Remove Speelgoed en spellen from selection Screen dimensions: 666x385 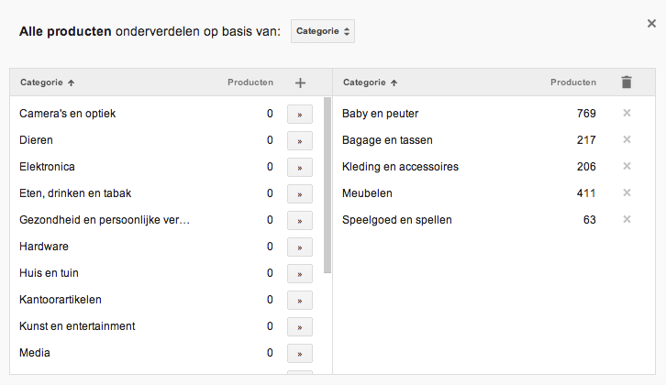pos(627,219)
